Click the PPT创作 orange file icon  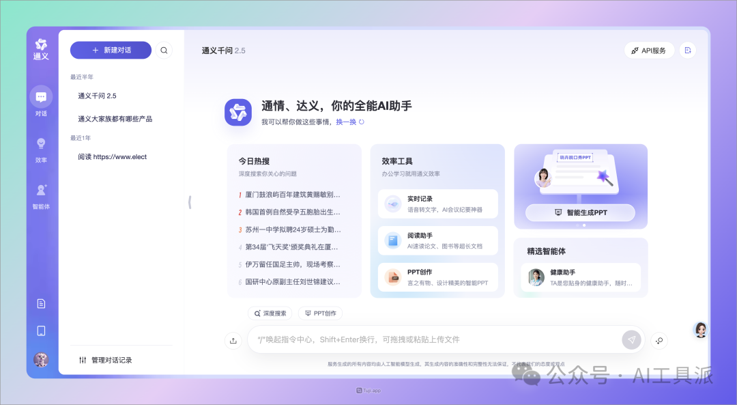point(392,277)
